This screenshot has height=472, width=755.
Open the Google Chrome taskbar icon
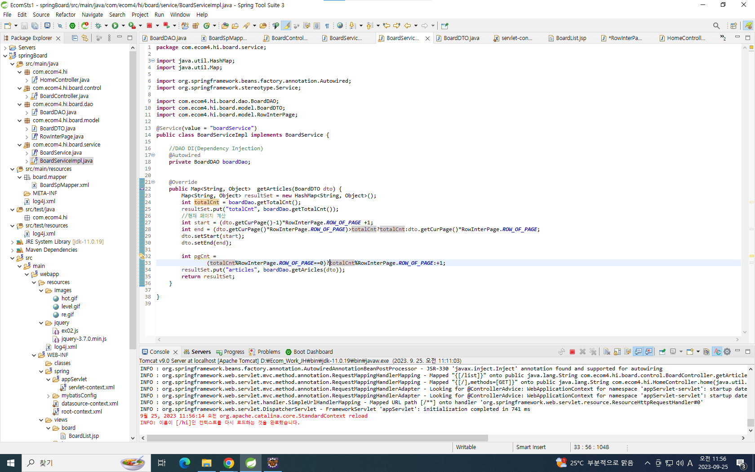(229, 463)
